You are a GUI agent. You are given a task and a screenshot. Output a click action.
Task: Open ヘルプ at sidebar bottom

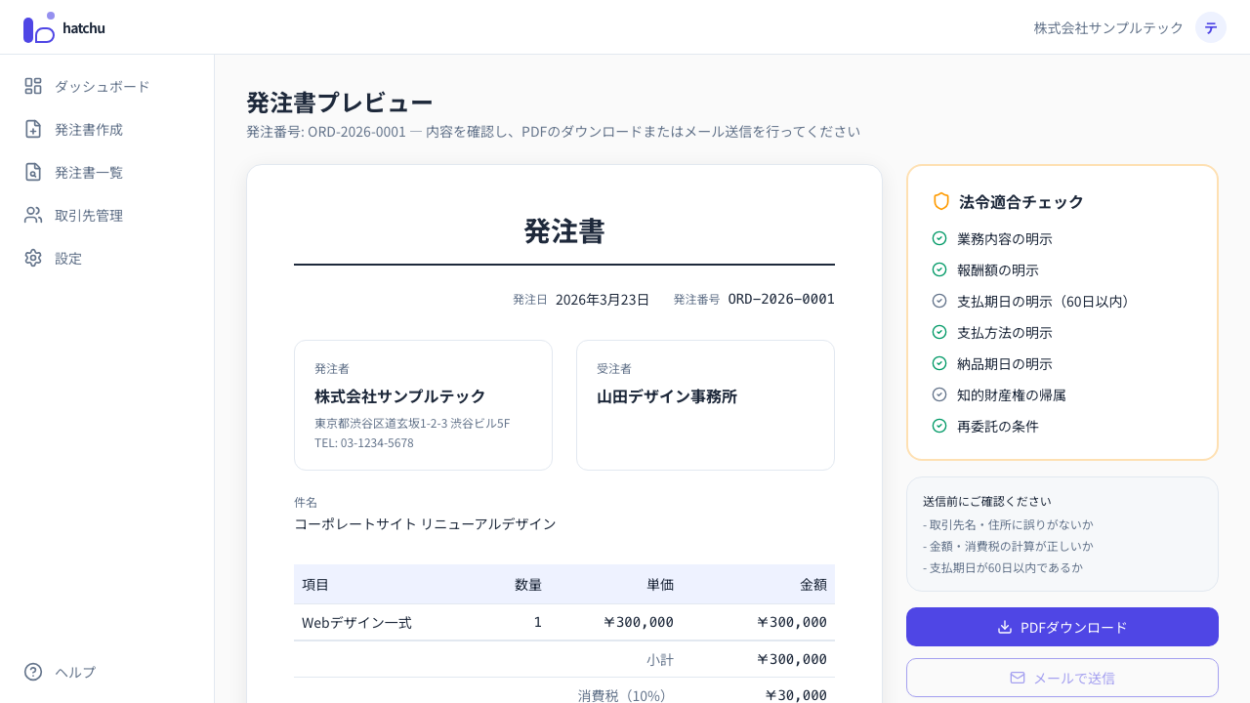107,672
